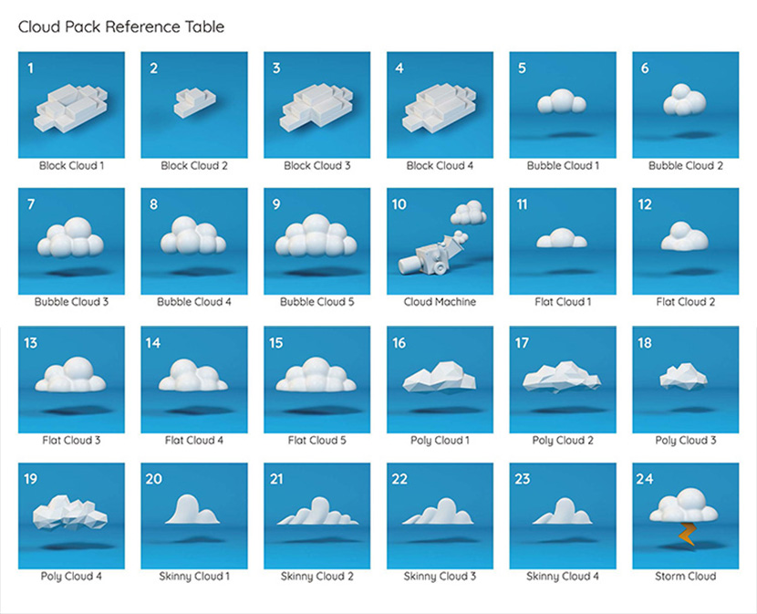
Task: Click the 'Flat Cloud 1' label
Action: (x=563, y=302)
